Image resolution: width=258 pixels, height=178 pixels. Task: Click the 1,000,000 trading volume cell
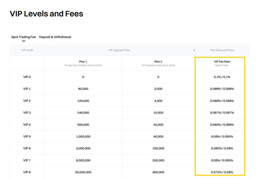83,137
